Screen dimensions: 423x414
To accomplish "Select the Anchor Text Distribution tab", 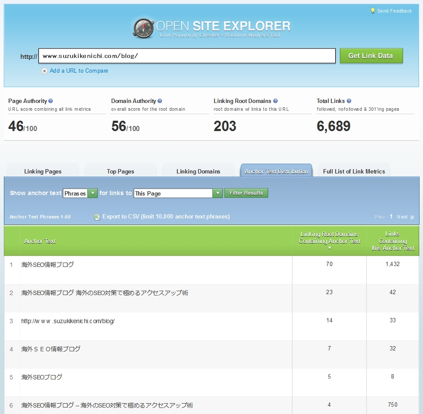I will [x=276, y=170].
